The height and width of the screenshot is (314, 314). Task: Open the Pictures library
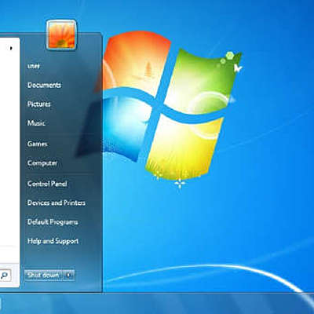pyautogui.click(x=39, y=104)
